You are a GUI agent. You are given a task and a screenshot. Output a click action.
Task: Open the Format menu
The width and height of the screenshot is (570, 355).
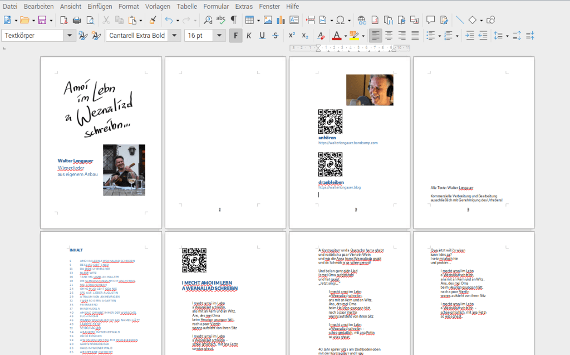[x=129, y=6]
